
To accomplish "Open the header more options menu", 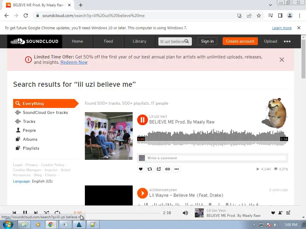I will coord(287,41).
